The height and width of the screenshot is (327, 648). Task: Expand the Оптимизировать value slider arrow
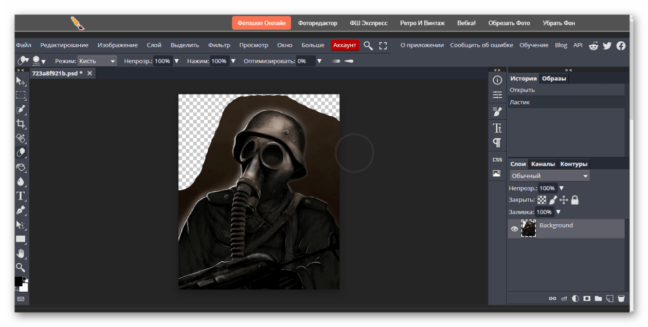(x=319, y=61)
